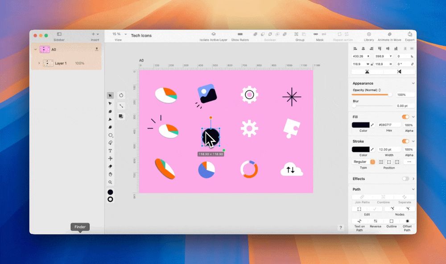This screenshot has height=264, width=446.
Task: Click the toolbox black fill circle
Action: [x=110, y=192]
